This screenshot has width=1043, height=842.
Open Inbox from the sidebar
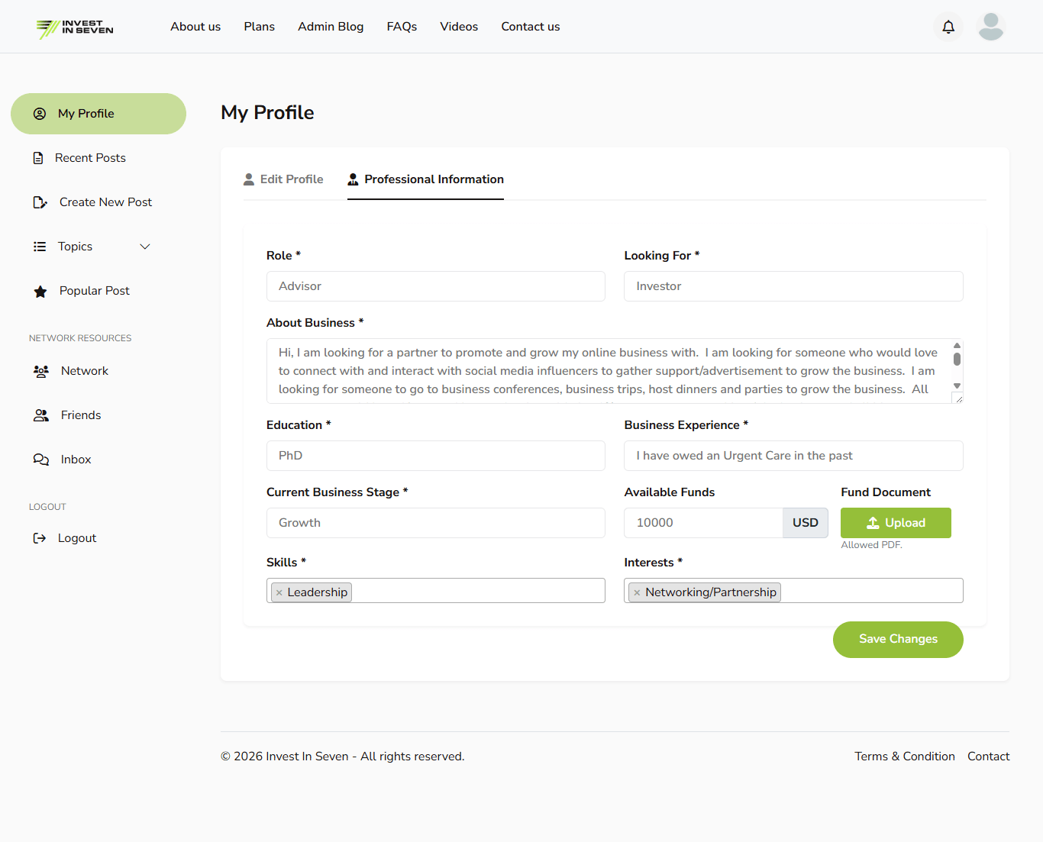pyautogui.click(x=76, y=460)
